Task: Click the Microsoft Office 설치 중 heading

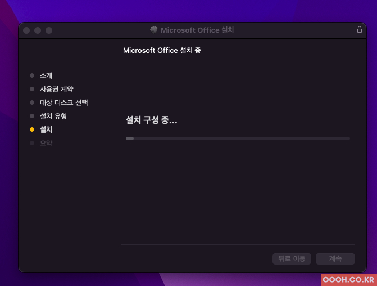Action: 162,50
